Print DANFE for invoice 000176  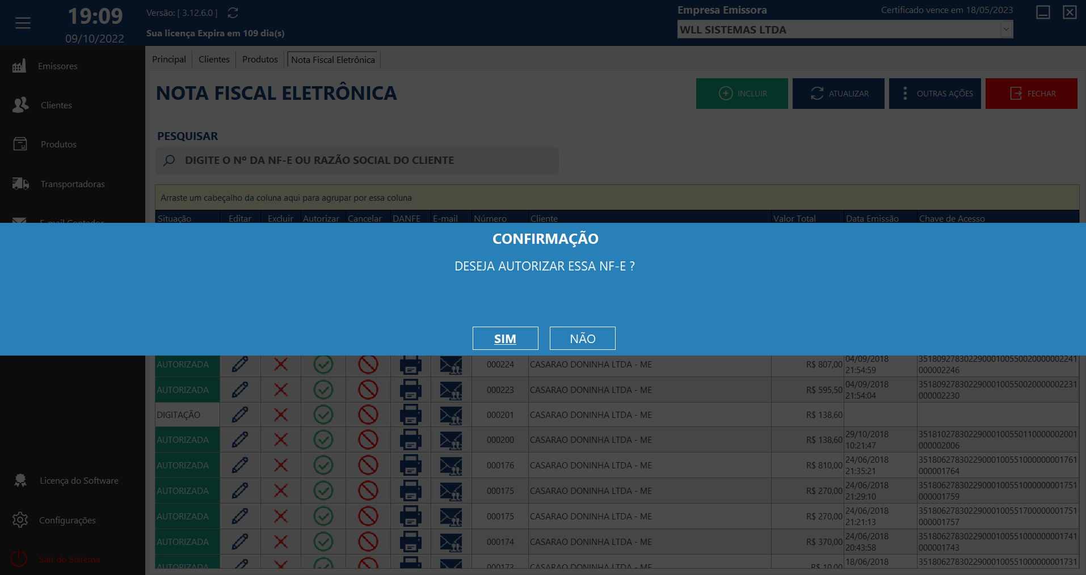[410, 466]
